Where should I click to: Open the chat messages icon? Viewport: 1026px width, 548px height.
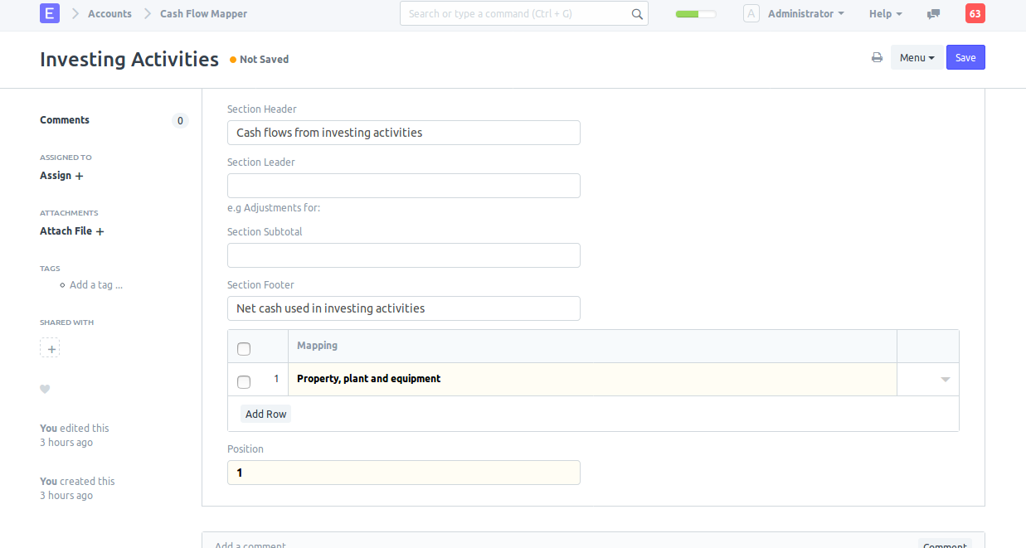click(934, 14)
